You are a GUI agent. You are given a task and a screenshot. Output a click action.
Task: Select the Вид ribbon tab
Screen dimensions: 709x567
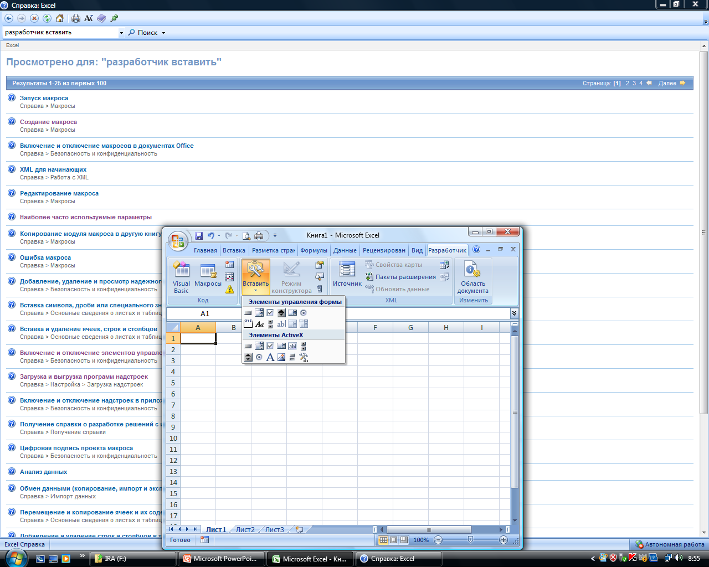[x=417, y=250]
